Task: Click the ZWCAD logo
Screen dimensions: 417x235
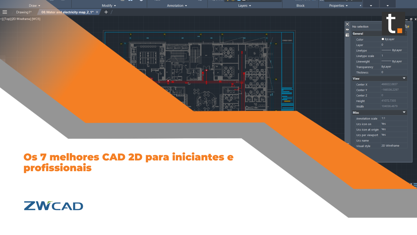Action: coord(53,205)
